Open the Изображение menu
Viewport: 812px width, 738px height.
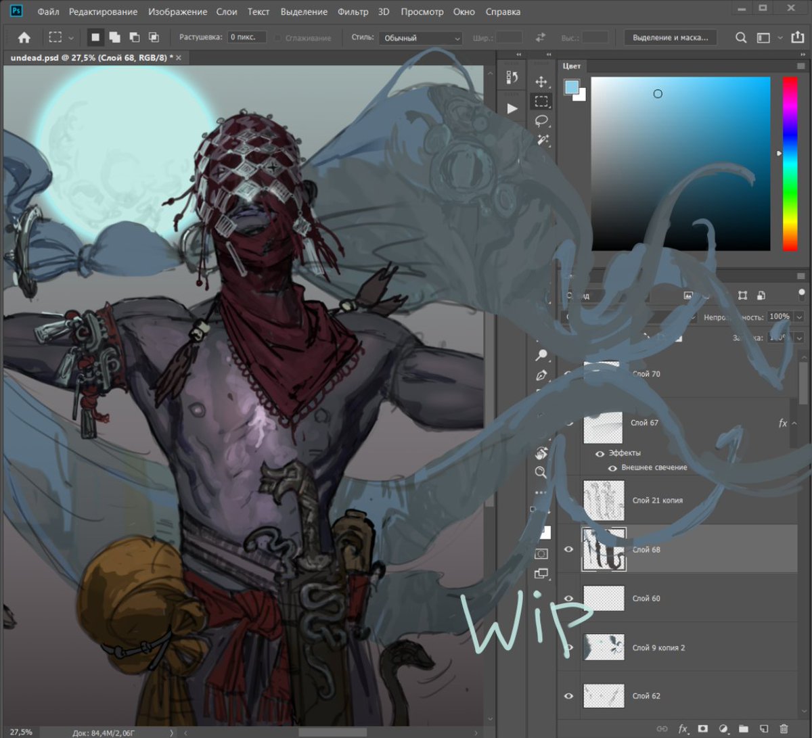[178, 11]
